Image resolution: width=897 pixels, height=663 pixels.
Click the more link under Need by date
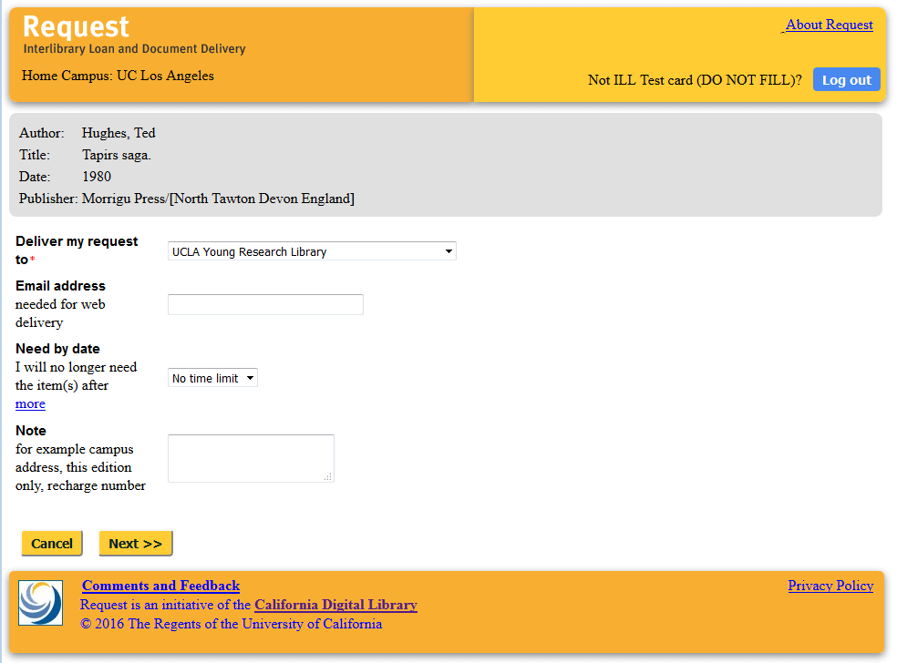coord(30,404)
